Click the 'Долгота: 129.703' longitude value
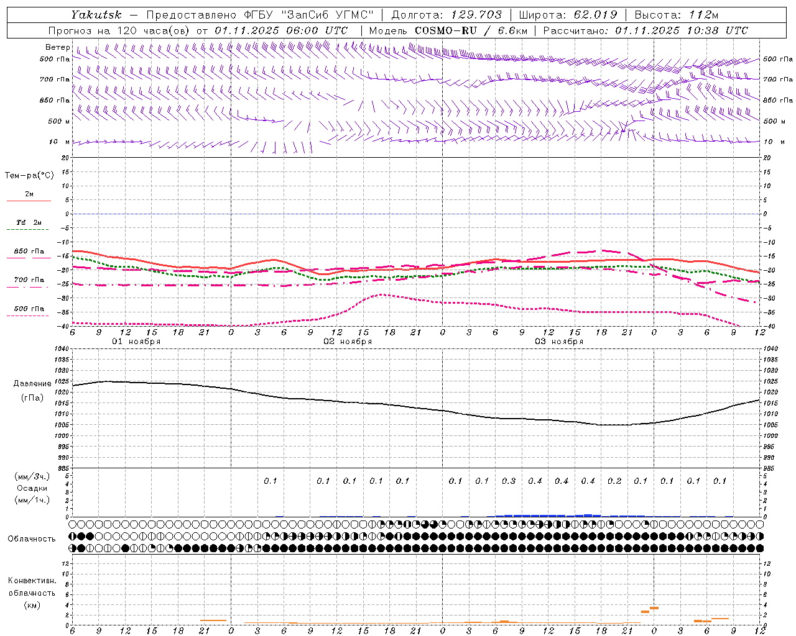Image resolution: width=796 pixels, height=636 pixels. click(x=447, y=15)
